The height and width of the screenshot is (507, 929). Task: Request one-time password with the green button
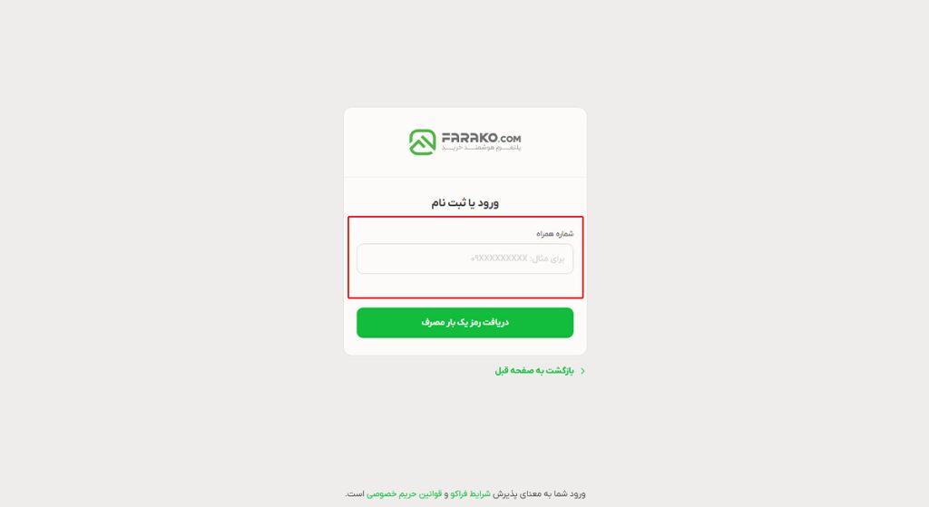coord(465,323)
